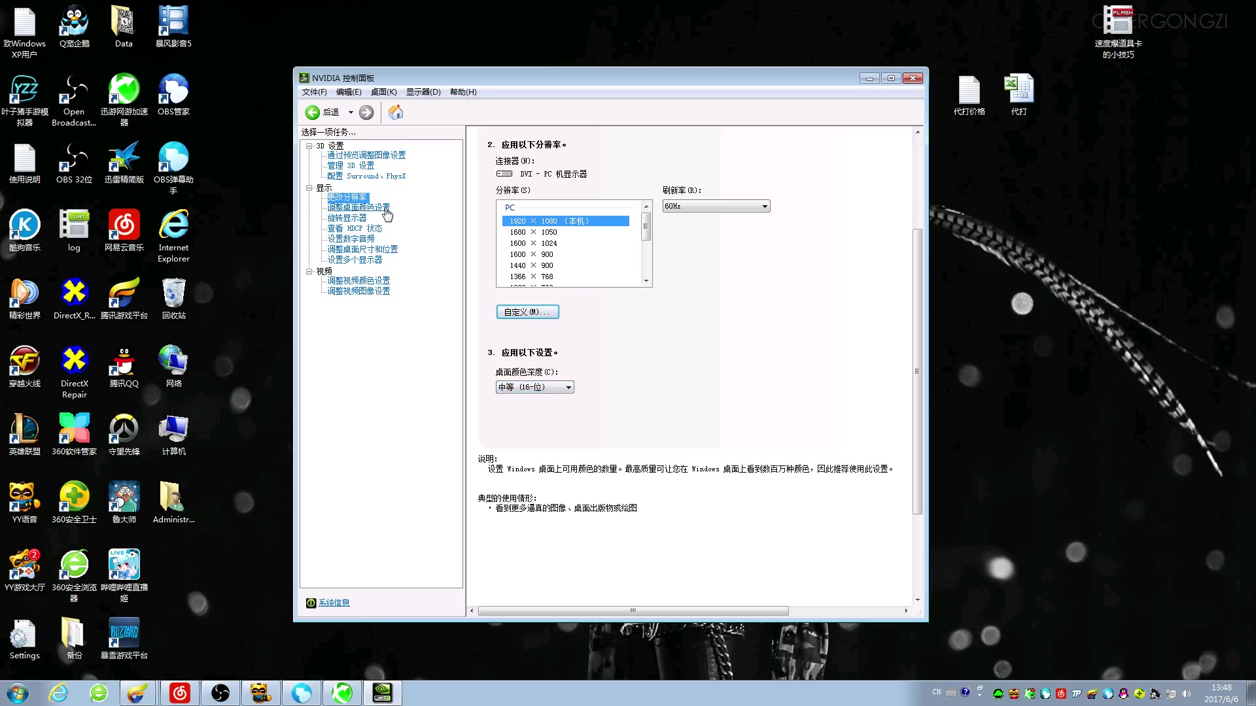This screenshot has width=1256, height=706.
Task: Open 帮助(H) menu
Action: coord(463,92)
